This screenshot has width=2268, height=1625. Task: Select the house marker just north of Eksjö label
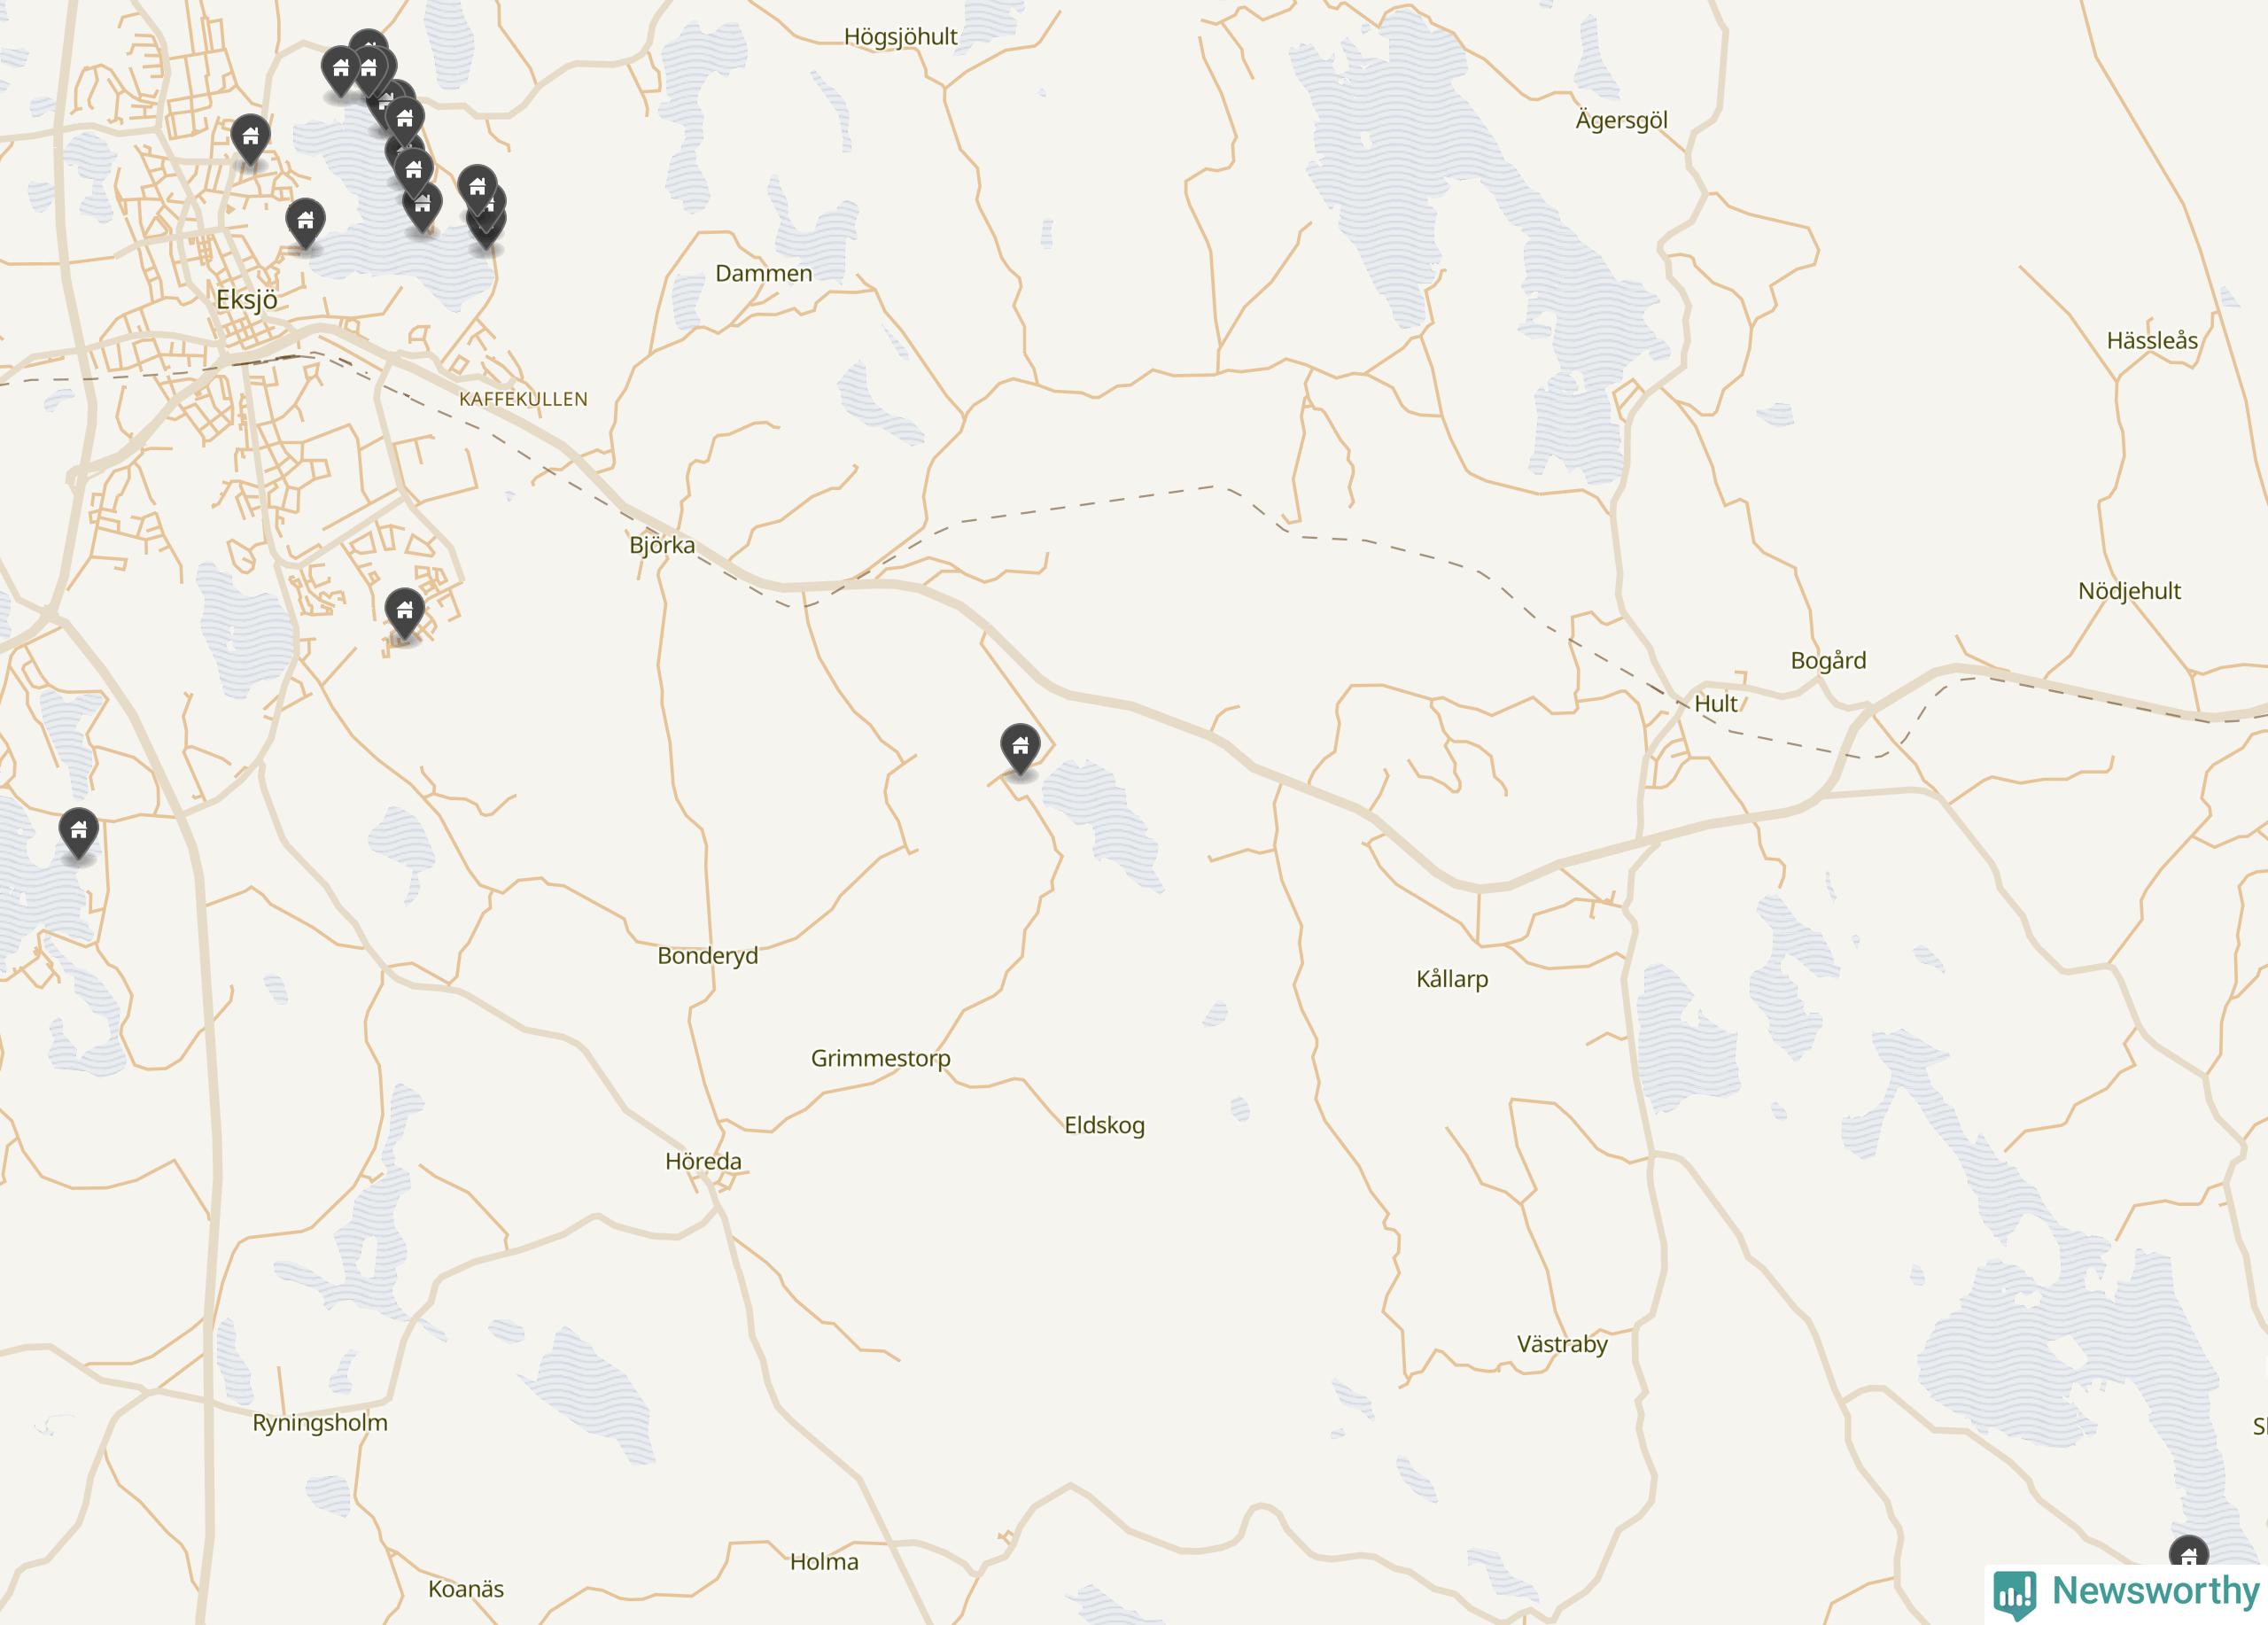click(305, 223)
